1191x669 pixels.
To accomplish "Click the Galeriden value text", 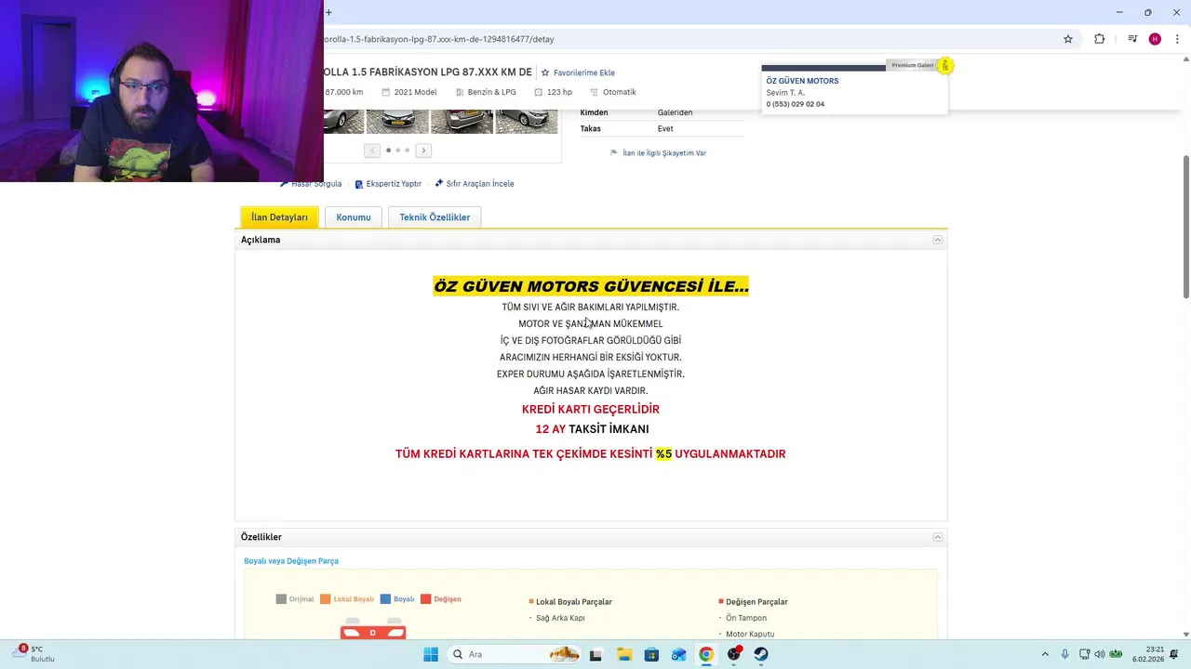I will (675, 112).
